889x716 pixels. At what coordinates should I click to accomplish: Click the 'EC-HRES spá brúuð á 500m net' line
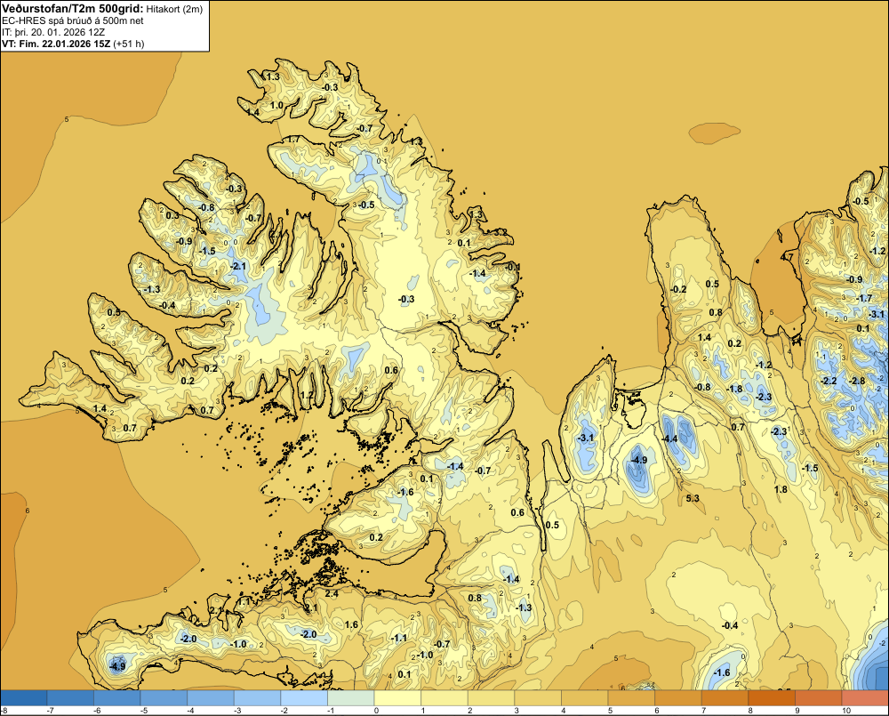click(x=73, y=20)
